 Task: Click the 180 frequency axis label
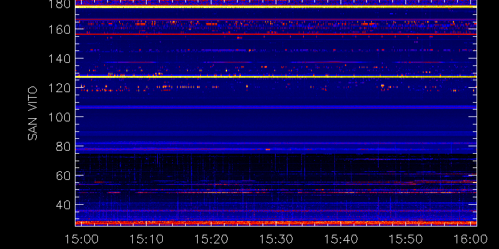coord(58,4)
